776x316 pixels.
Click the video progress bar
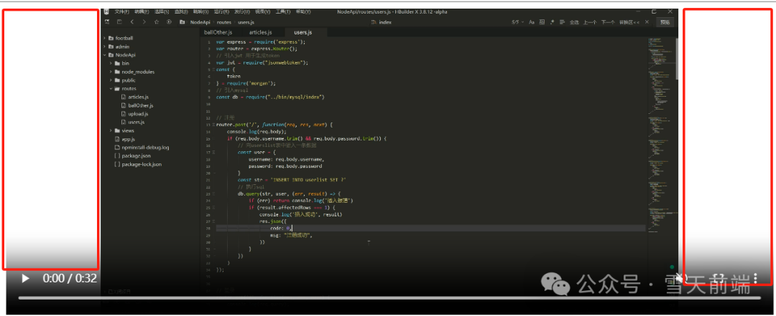pos(388,297)
